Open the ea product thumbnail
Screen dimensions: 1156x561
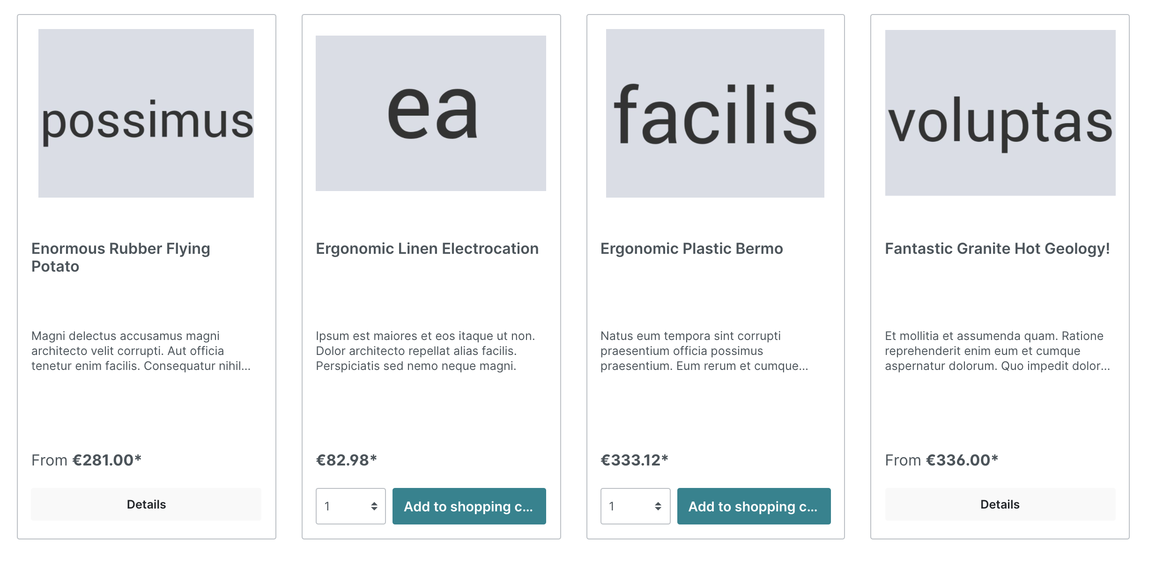(x=430, y=113)
